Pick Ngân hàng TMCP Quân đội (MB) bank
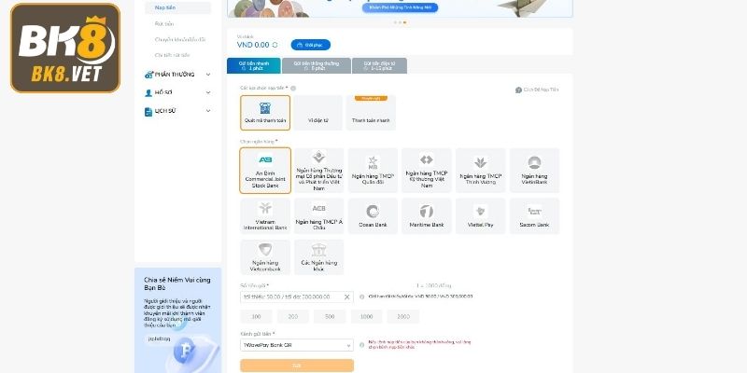Viewport: 747px width, 373px height. 373,171
